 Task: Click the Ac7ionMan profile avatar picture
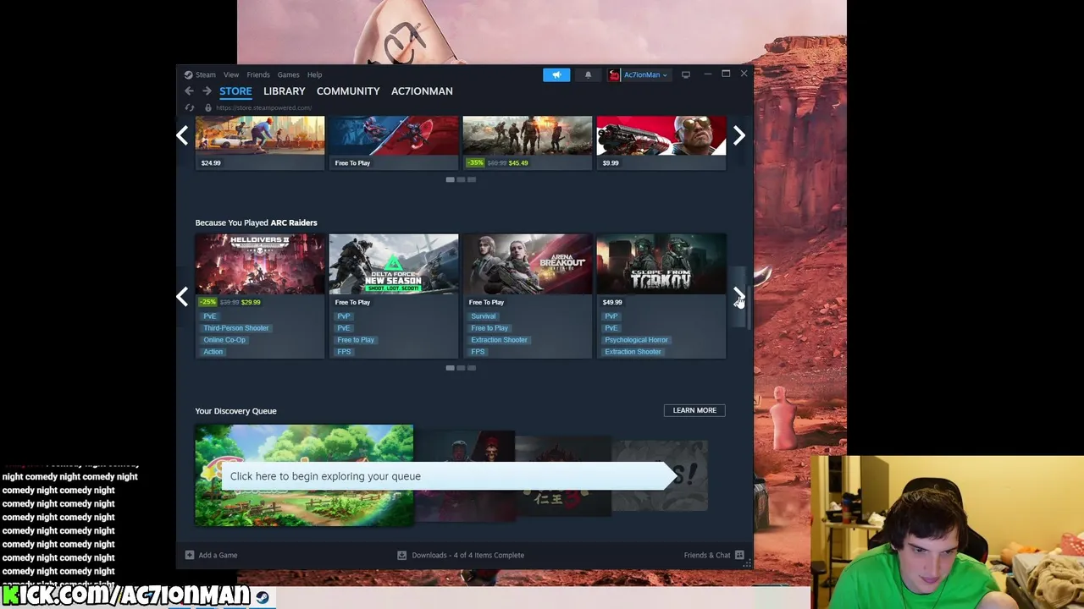[614, 74]
